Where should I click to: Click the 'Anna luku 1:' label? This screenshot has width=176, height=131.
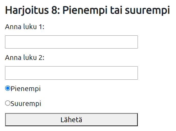[x=25, y=27]
